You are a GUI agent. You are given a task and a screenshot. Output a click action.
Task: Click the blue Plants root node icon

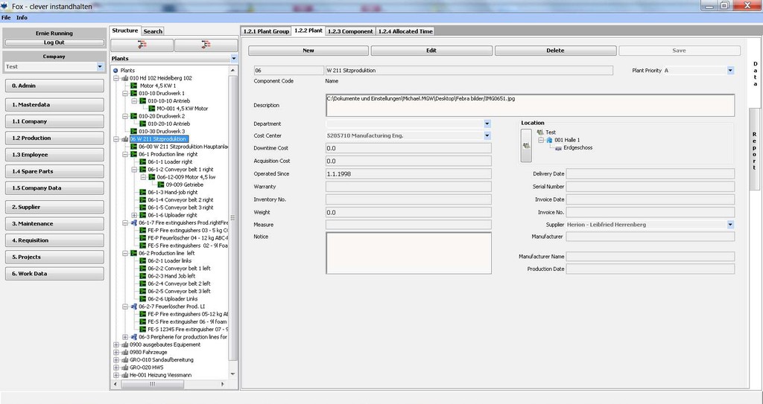point(115,70)
